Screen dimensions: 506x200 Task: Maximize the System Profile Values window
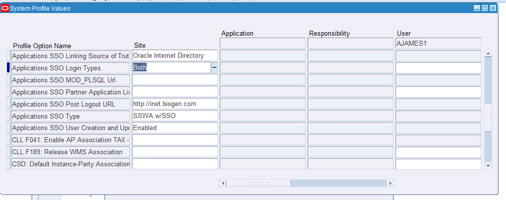[485, 9]
